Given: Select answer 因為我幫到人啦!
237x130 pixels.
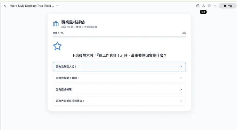Looking at the screenshot, I should 119,67.
